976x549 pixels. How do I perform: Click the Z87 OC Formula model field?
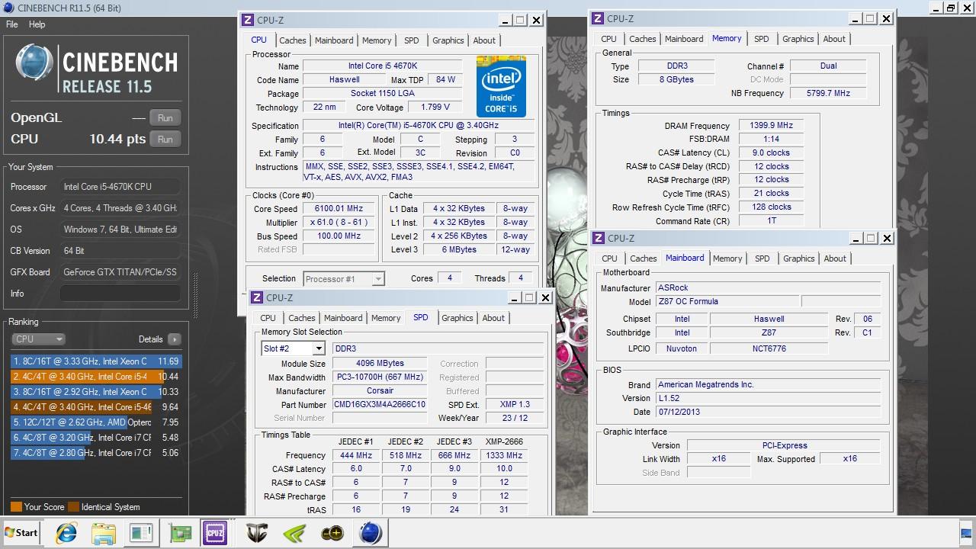pyautogui.click(x=727, y=302)
